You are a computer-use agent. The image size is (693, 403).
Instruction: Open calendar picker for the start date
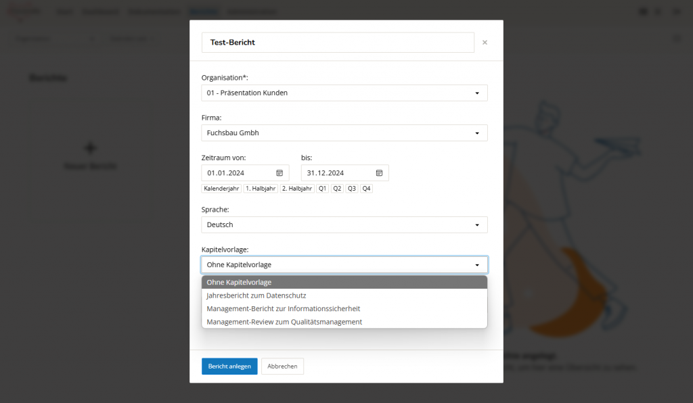click(x=280, y=172)
